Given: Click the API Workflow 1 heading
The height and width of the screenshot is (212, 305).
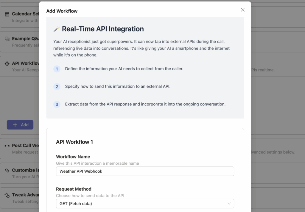Looking at the screenshot, I should (x=74, y=142).
